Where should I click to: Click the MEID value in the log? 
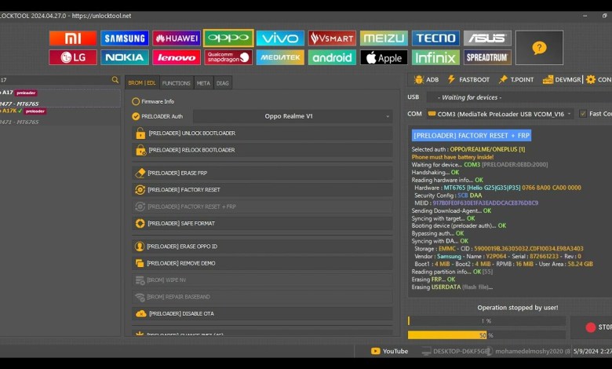(x=485, y=203)
